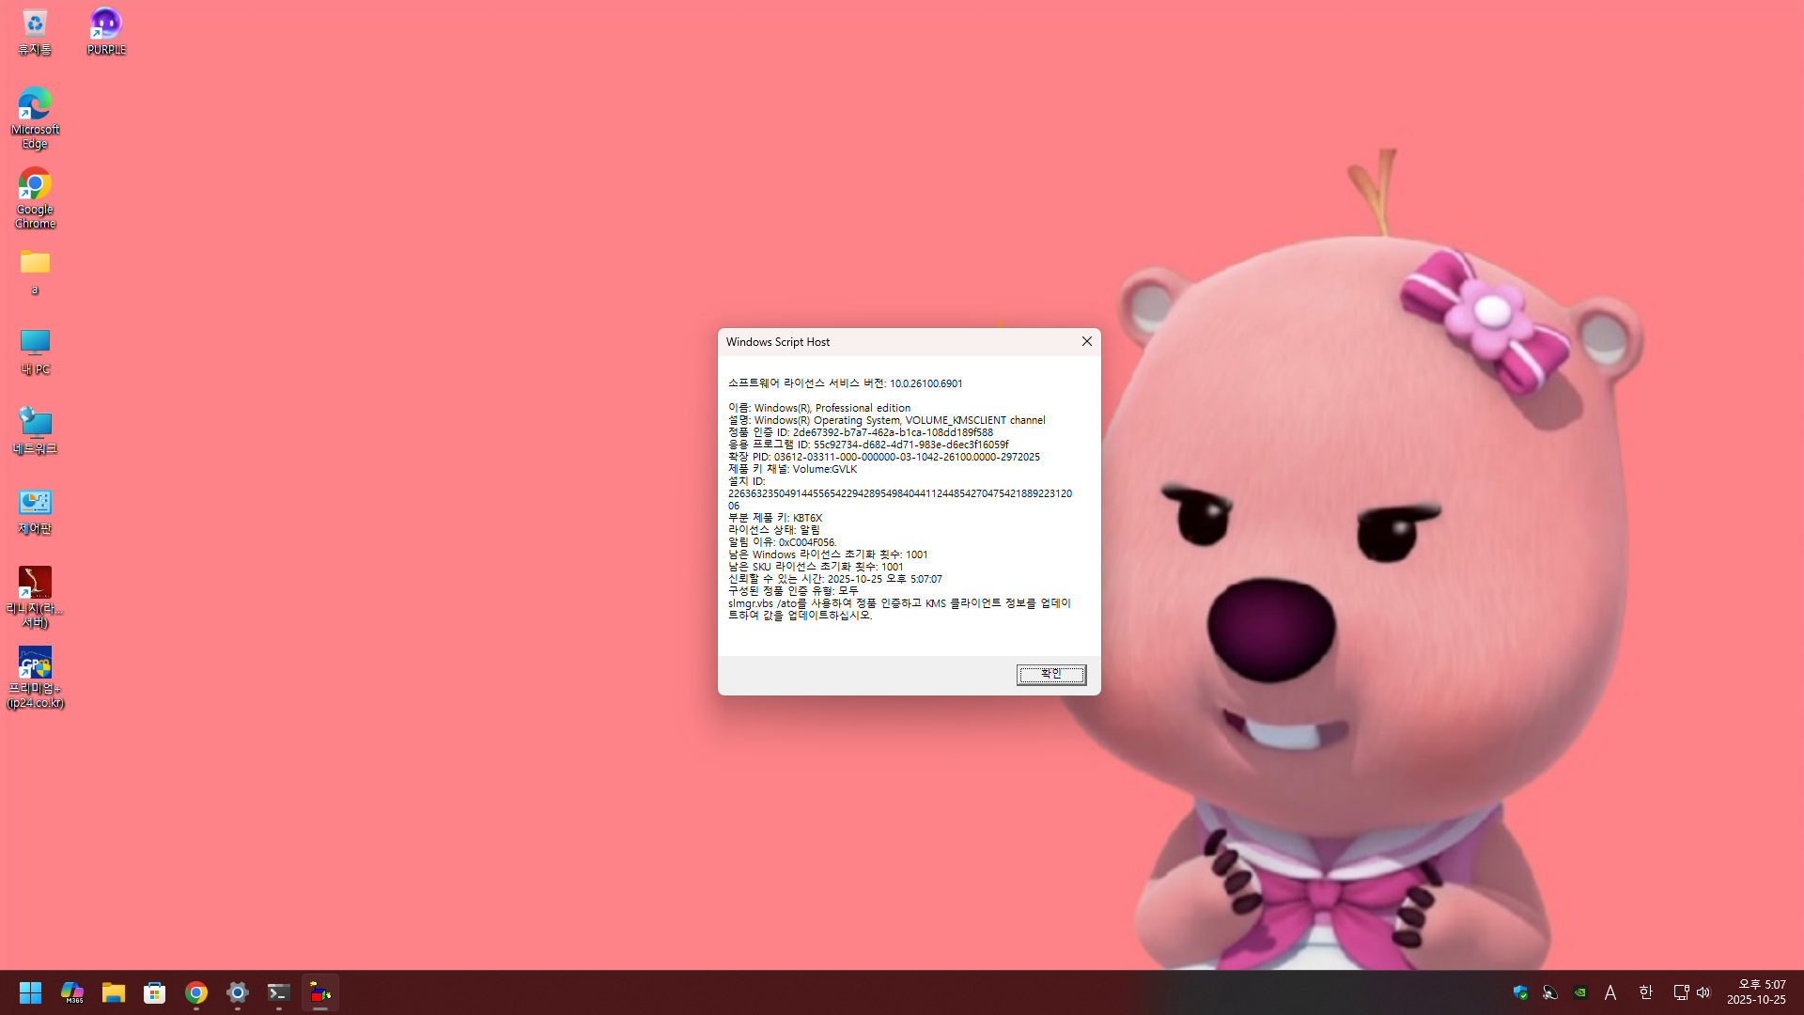Select the 내 PC desktop icon
The height and width of the screenshot is (1015, 1804).
(35, 351)
